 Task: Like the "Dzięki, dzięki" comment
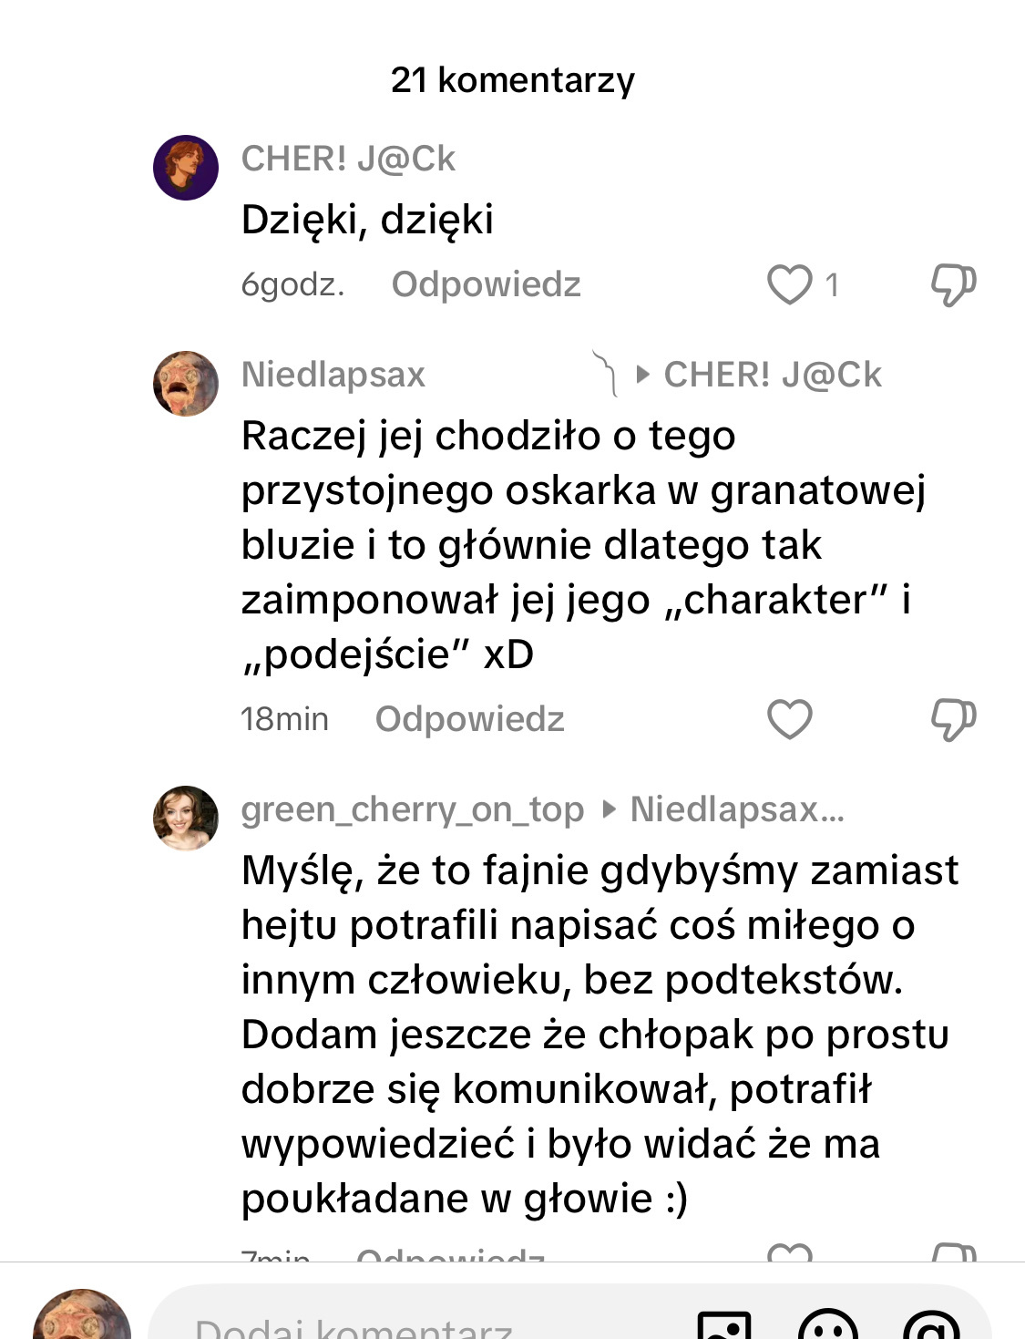pos(789,284)
